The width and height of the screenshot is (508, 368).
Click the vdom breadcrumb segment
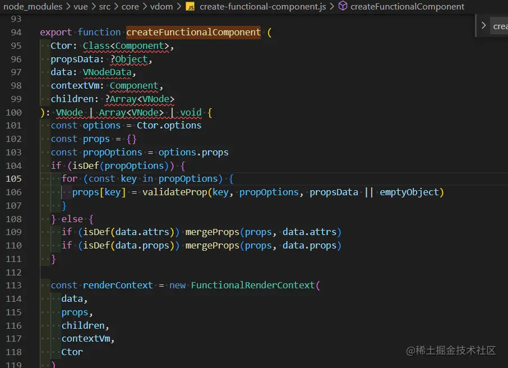click(161, 7)
